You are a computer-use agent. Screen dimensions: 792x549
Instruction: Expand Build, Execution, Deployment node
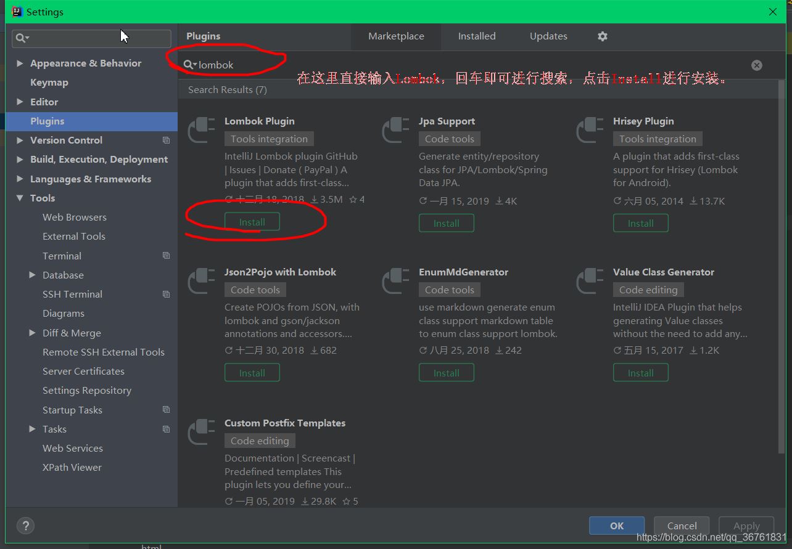20,160
